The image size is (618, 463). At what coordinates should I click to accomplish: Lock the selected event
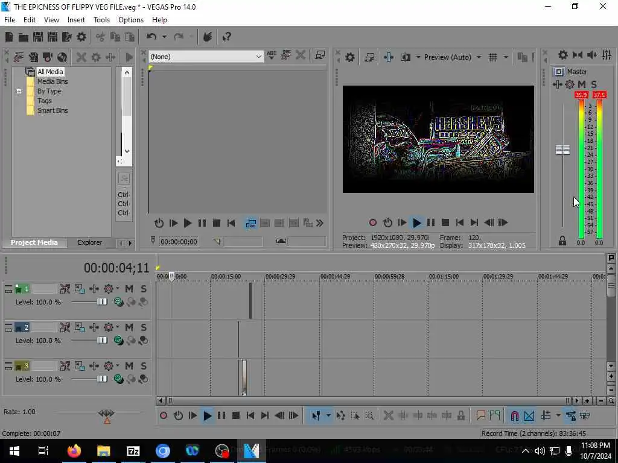[x=460, y=415]
